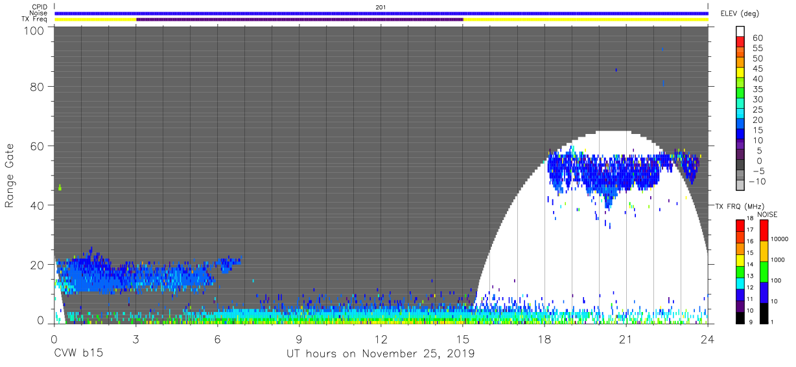Click the noise legend value '1000'
The image size is (796, 367).
click(x=779, y=260)
